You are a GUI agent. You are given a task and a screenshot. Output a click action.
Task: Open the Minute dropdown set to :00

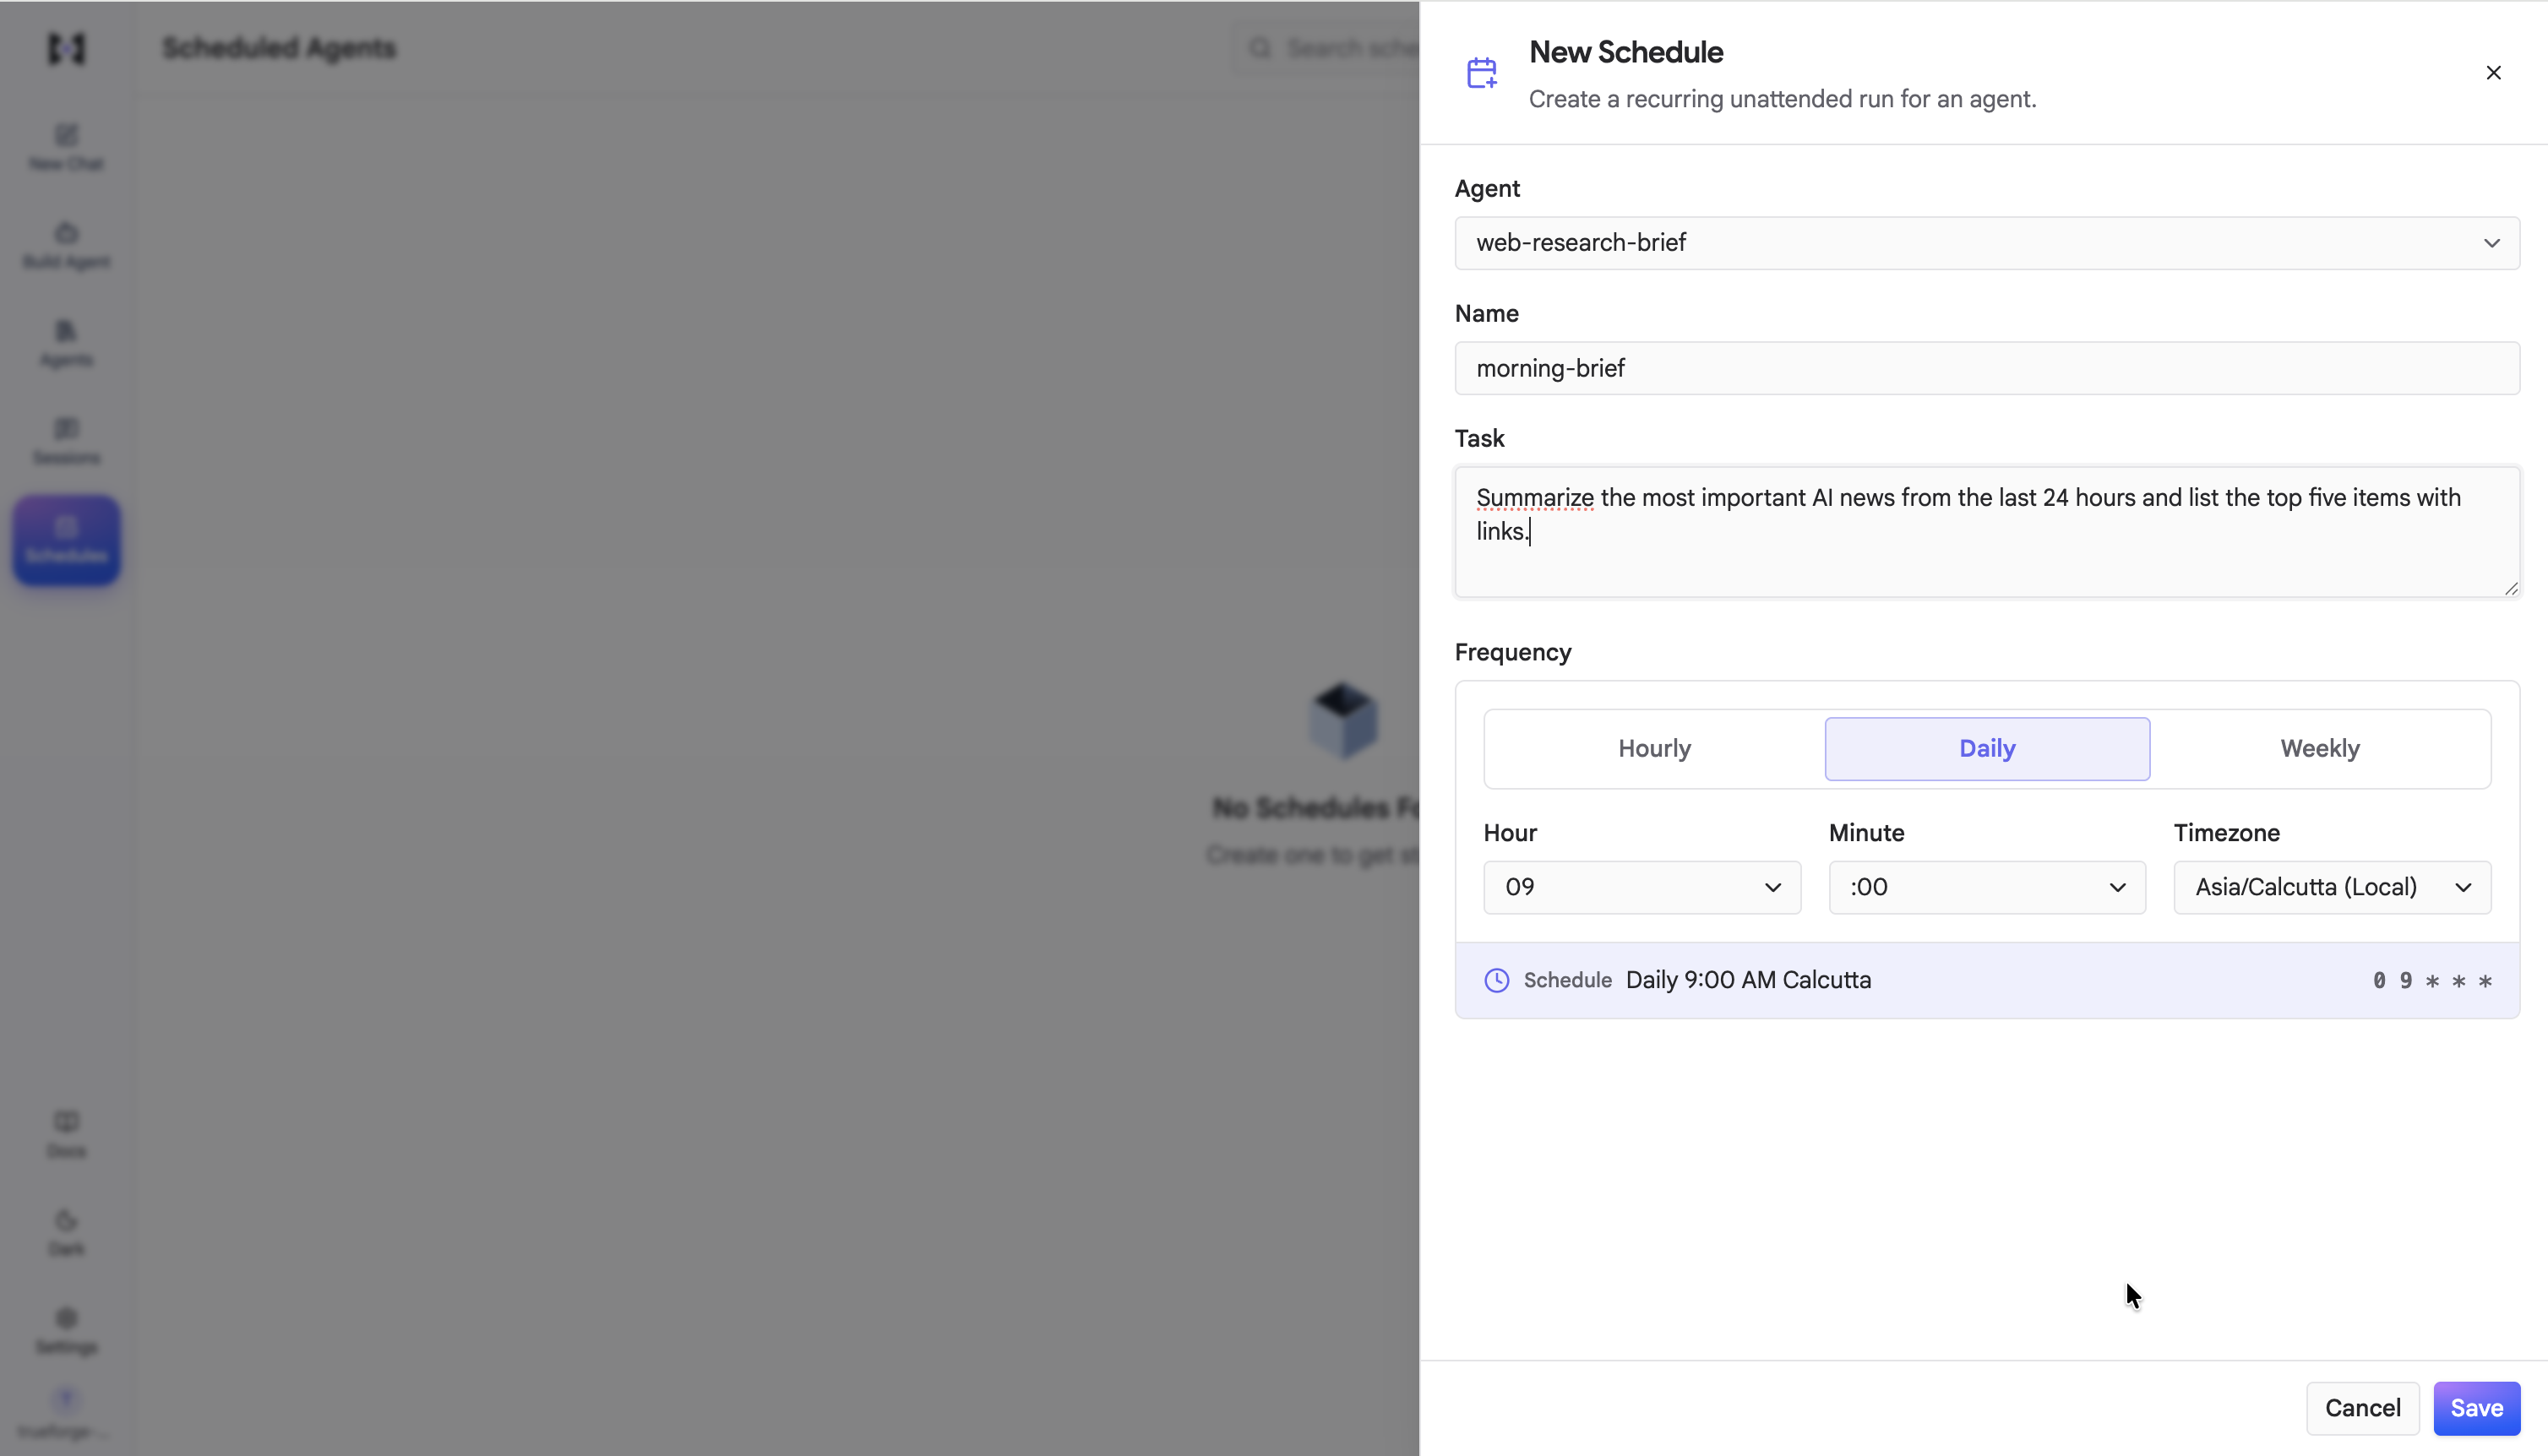click(x=1986, y=887)
